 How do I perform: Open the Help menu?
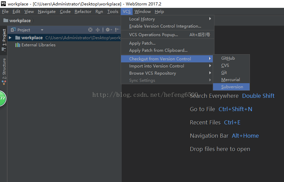[159, 11]
